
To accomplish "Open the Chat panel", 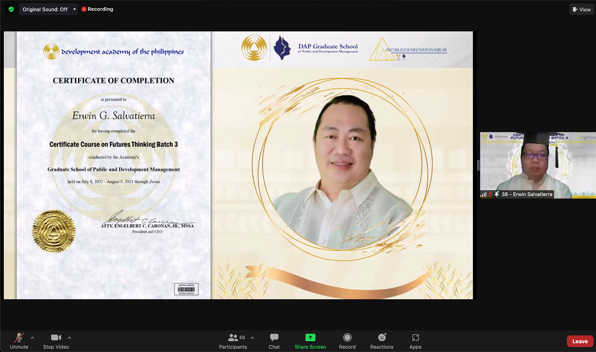I will (274, 341).
